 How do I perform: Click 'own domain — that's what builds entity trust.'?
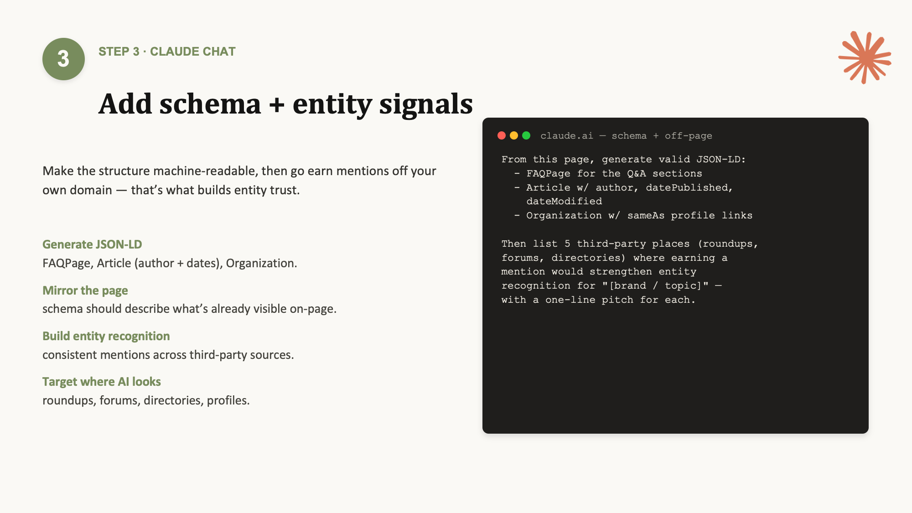(x=171, y=190)
